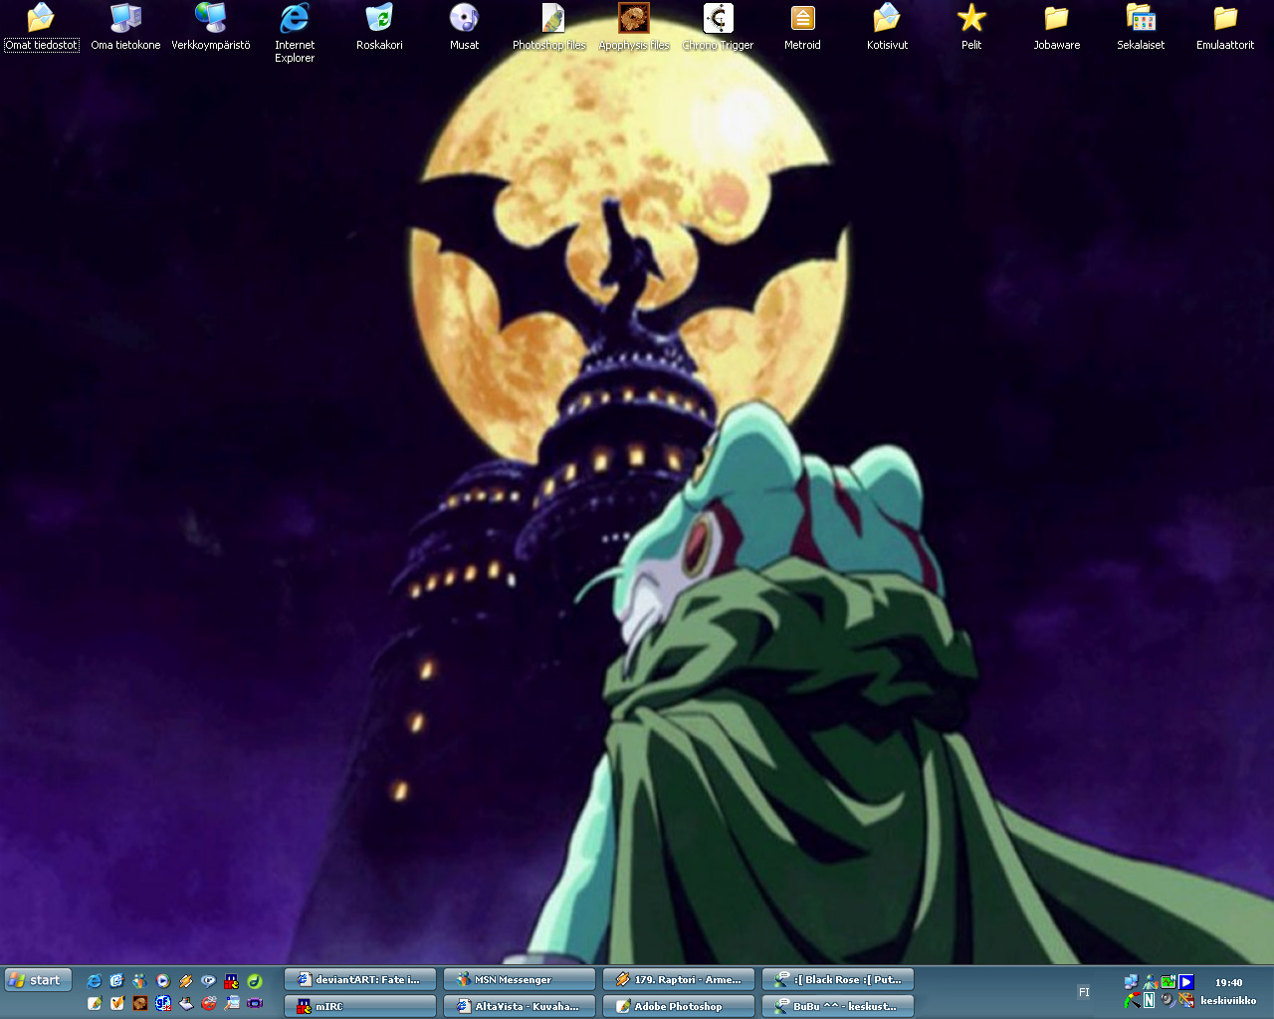This screenshot has width=1274, height=1019.
Task: Click the green monitor graph tray icon
Action: coord(1168,982)
